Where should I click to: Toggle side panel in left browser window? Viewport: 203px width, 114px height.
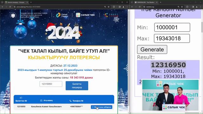tap(120, 7)
